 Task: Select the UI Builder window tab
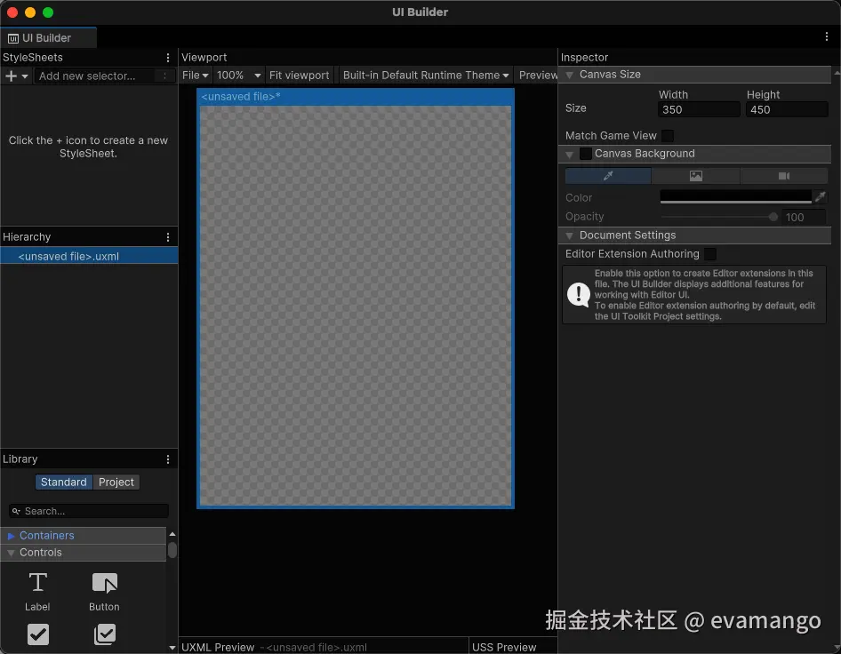(x=48, y=37)
